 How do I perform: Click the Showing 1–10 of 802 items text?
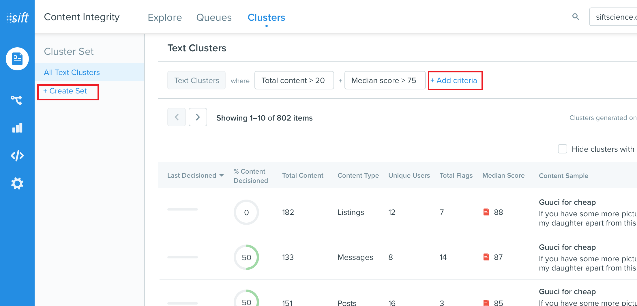click(x=265, y=118)
